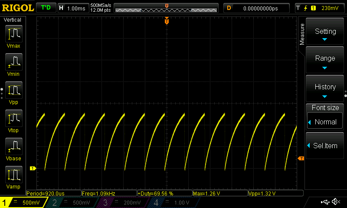
Task: Click the Freq=1.09kHz measurement
Action: 109,193
